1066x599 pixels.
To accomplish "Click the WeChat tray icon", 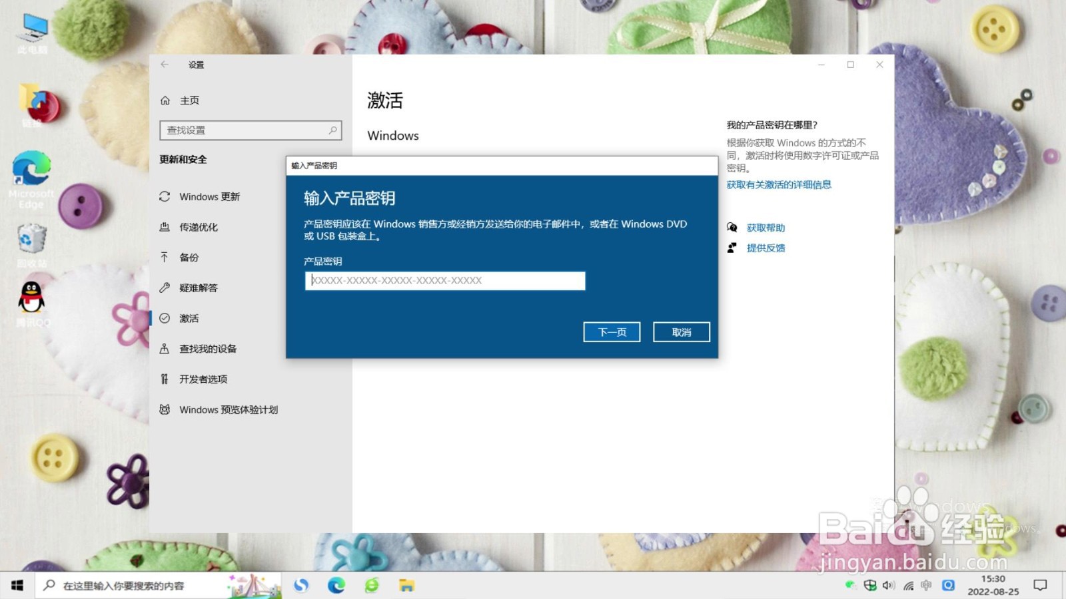I will (x=851, y=586).
